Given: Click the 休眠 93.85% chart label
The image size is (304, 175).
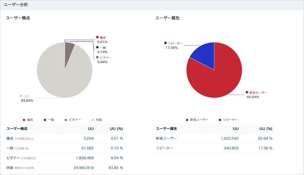Looking at the screenshot, I should [x=27, y=98].
